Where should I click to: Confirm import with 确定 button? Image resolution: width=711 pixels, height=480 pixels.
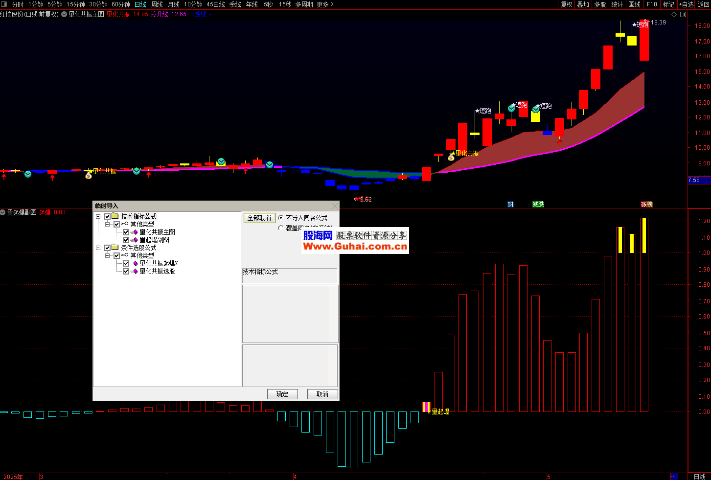tap(282, 394)
